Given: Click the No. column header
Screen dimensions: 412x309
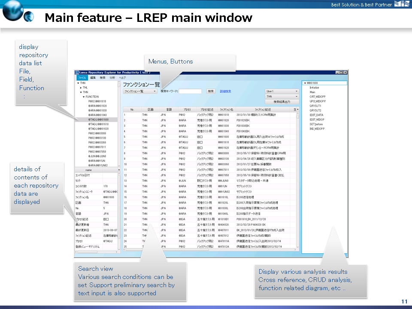Looking at the screenshot, I should click(132, 109).
